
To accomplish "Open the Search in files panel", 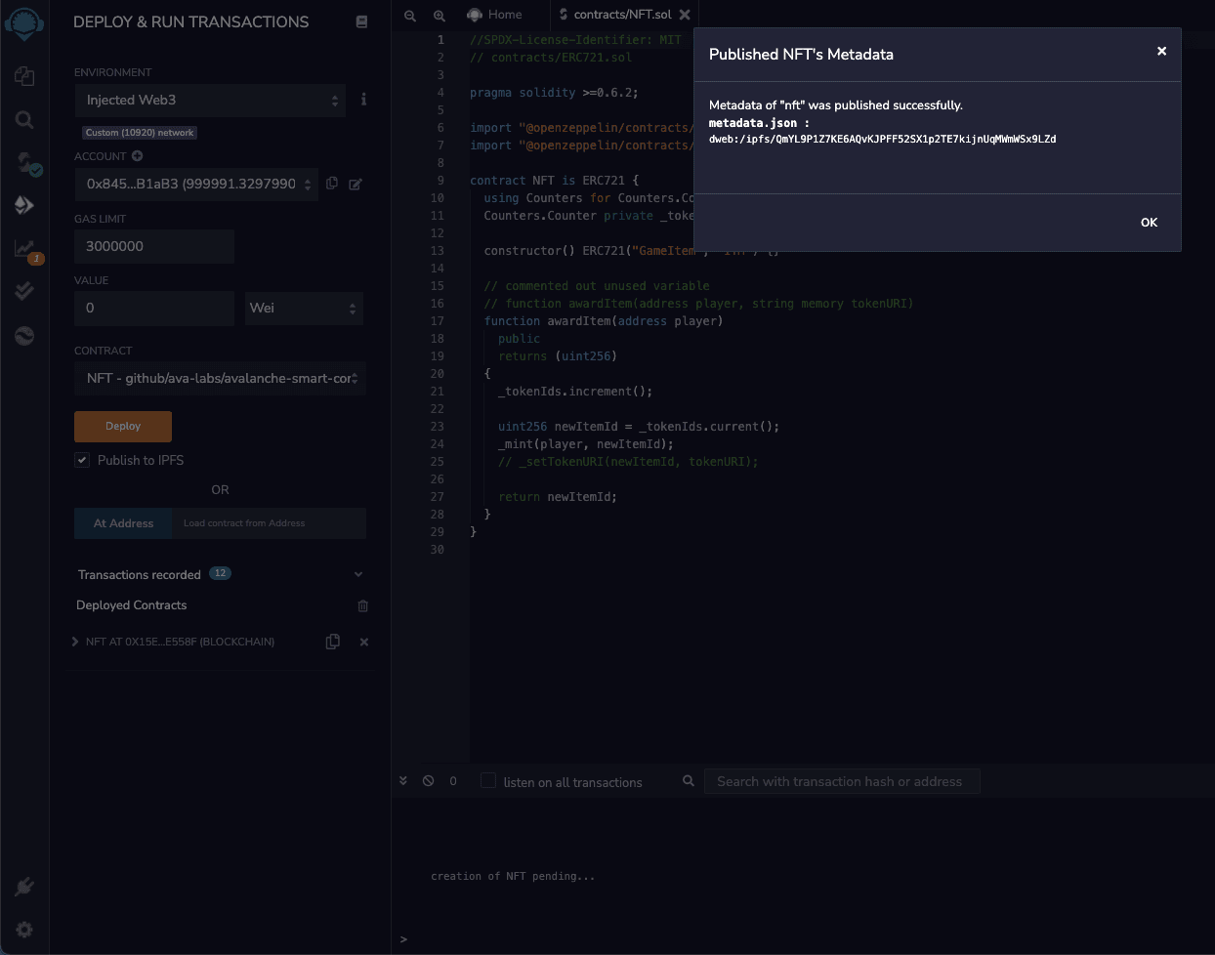I will [24, 120].
